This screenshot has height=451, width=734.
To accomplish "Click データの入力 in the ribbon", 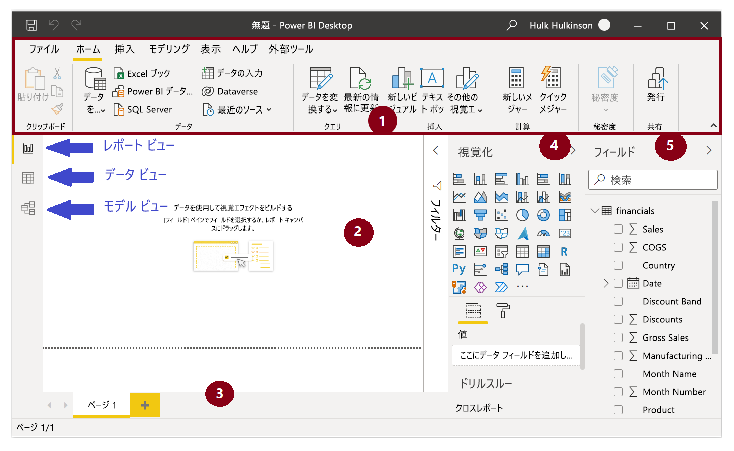I will (232, 73).
